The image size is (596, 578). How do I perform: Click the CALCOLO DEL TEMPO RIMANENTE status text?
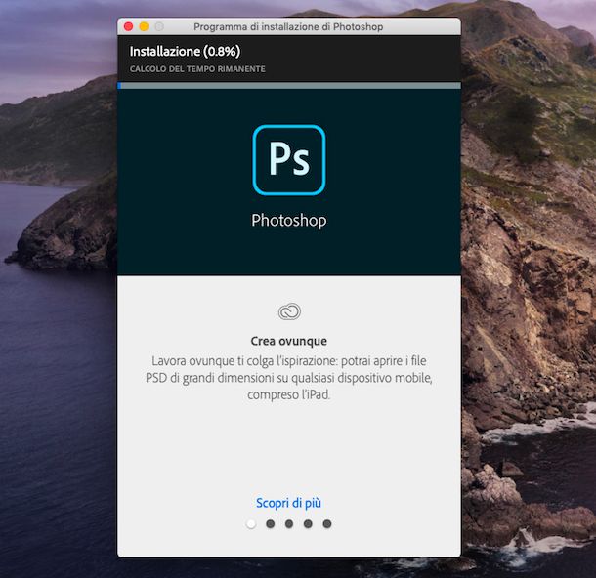pos(197,69)
